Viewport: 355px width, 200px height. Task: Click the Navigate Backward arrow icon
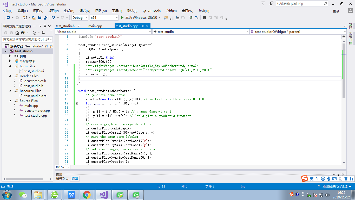[x=8, y=17]
